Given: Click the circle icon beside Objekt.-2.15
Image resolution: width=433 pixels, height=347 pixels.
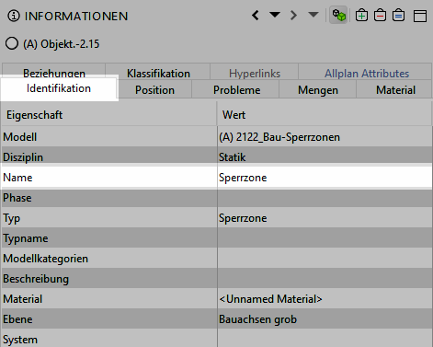Looking at the screenshot, I should pos(12,43).
